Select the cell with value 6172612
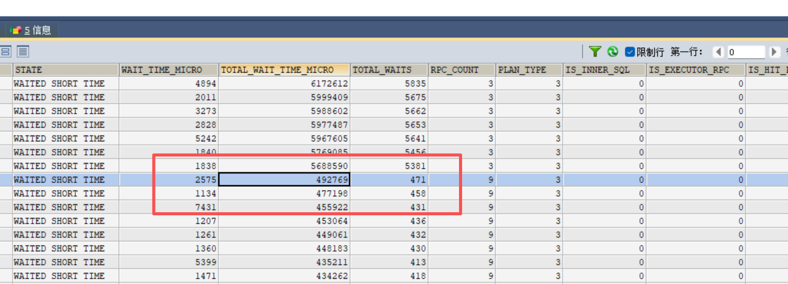 point(284,83)
